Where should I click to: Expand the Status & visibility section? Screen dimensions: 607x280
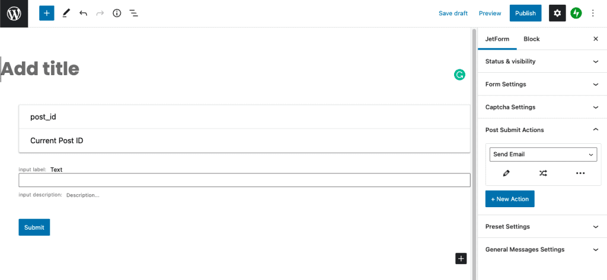pos(542,62)
